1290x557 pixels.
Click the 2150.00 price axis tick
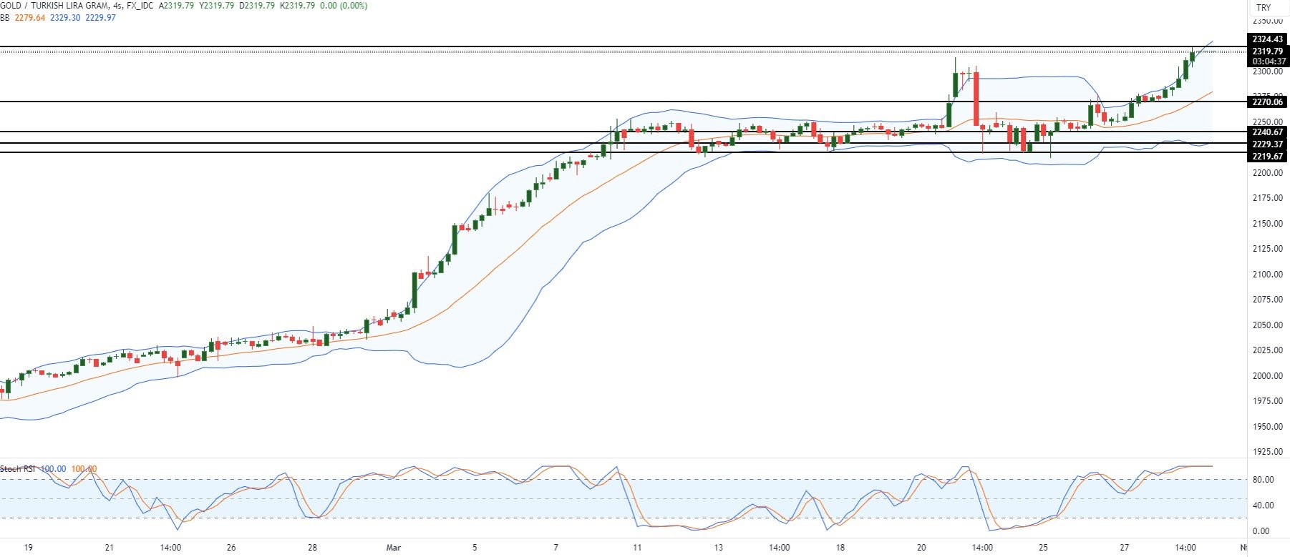[x=1268, y=224]
